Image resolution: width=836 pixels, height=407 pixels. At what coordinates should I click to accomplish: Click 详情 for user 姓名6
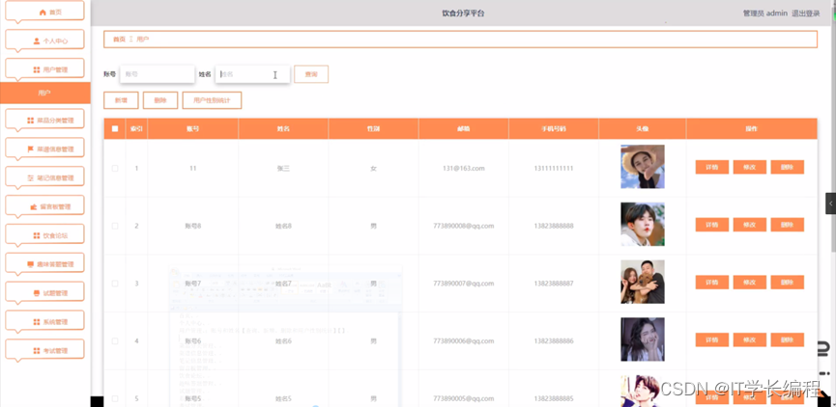click(711, 339)
